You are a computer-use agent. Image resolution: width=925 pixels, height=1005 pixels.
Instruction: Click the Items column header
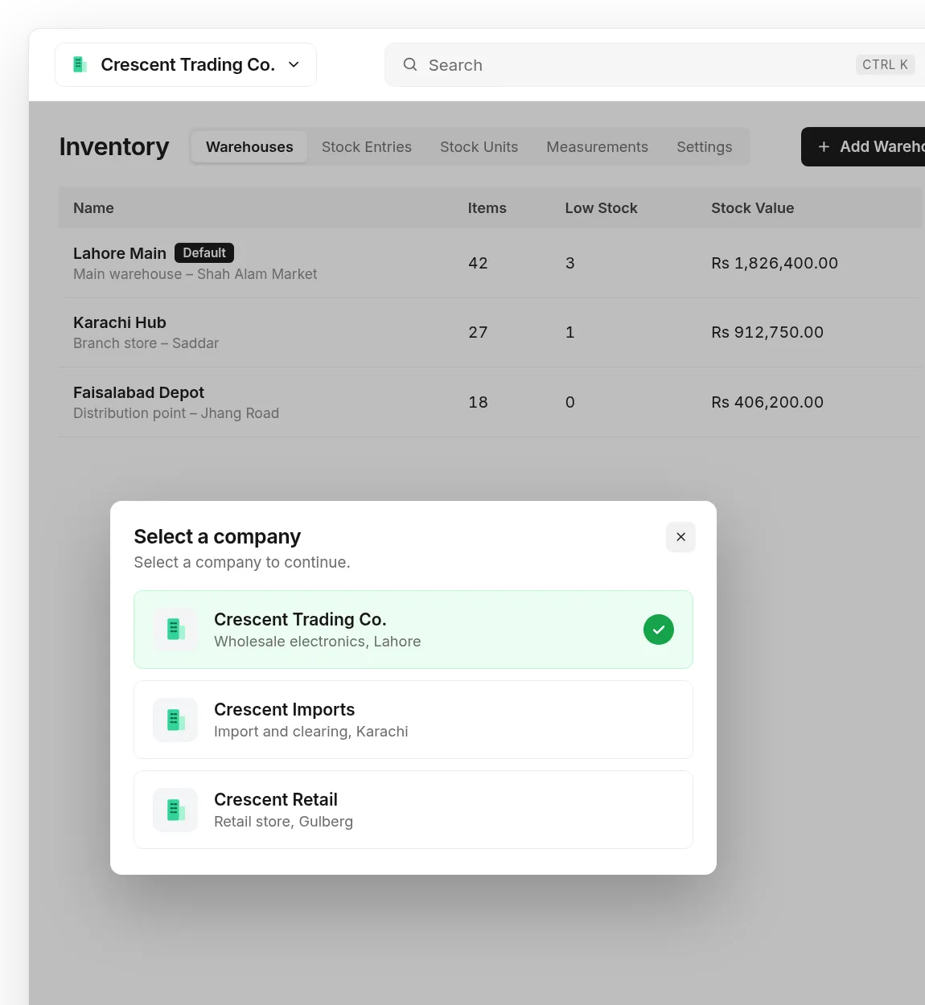(487, 208)
